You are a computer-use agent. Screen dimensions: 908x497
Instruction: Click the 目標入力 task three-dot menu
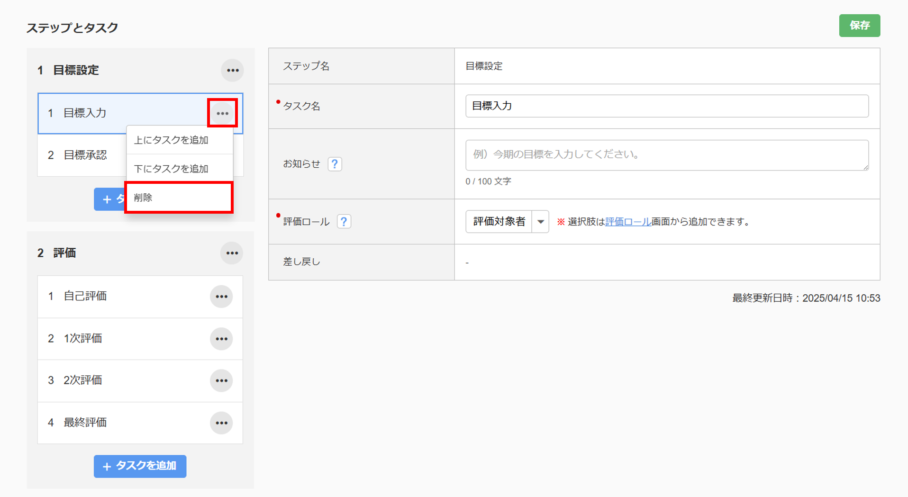coord(222,113)
